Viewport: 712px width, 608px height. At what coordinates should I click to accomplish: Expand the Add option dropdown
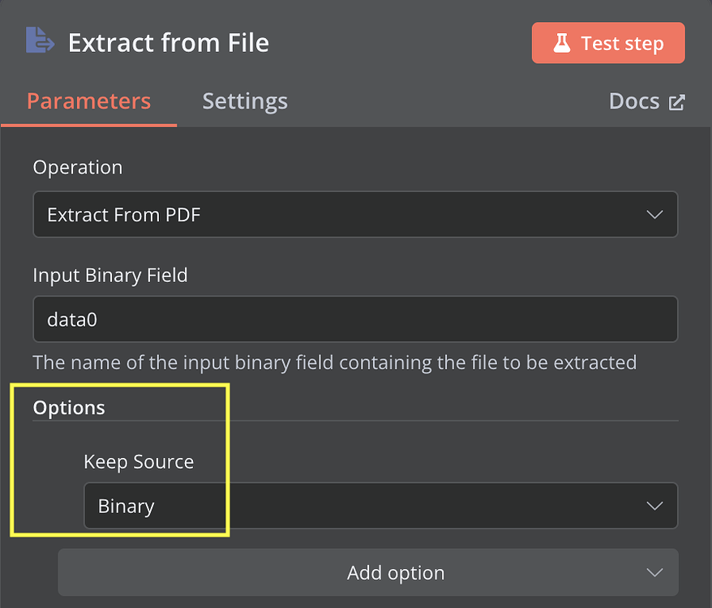tap(396, 572)
